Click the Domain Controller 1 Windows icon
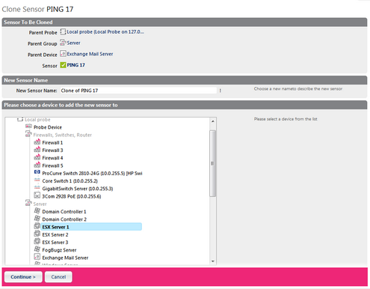This screenshot has width=370, height=289. (37, 210)
